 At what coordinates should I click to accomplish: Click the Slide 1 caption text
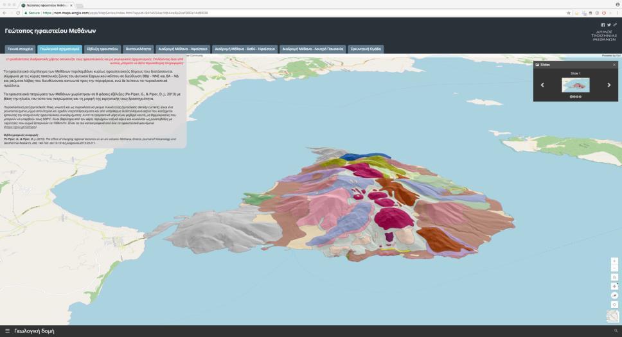point(575,73)
